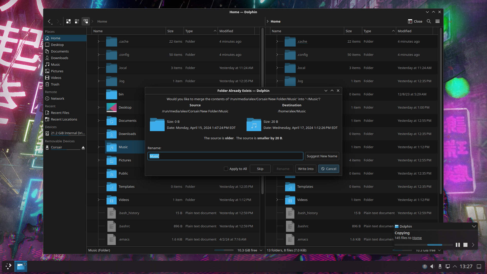
Task: Expand copy job details arrow
Action: (x=473, y=245)
